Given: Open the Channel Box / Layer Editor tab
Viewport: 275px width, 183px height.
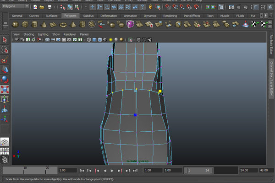Looking at the screenshot, I should click(x=271, y=78).
